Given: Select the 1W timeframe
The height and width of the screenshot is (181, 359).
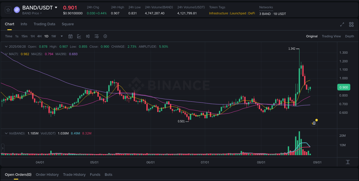Looking at the screenshot, I should coord(53,36).
